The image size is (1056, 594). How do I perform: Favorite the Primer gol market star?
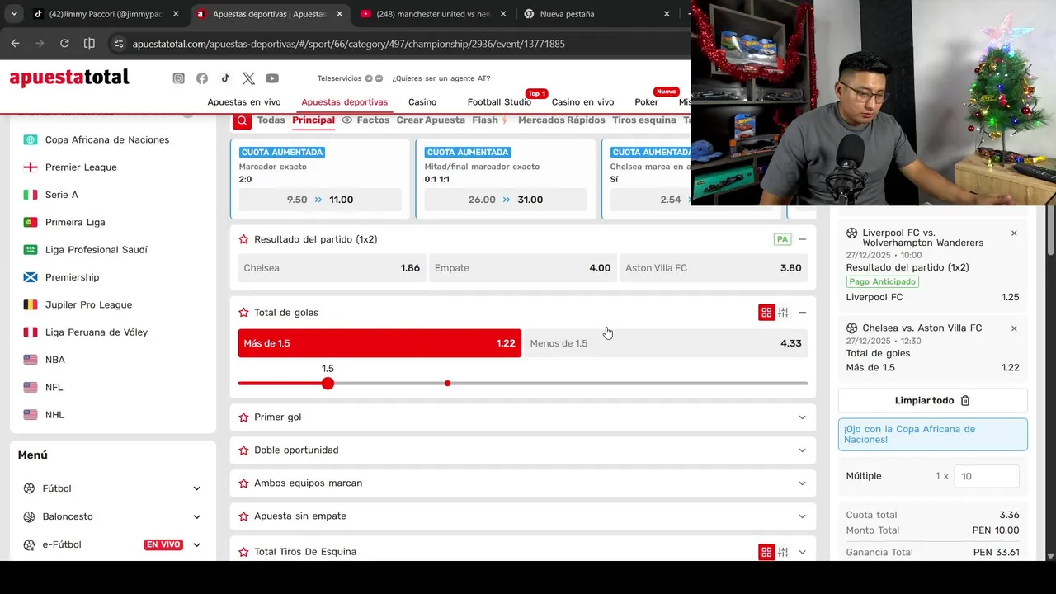(x=243, y=417)
